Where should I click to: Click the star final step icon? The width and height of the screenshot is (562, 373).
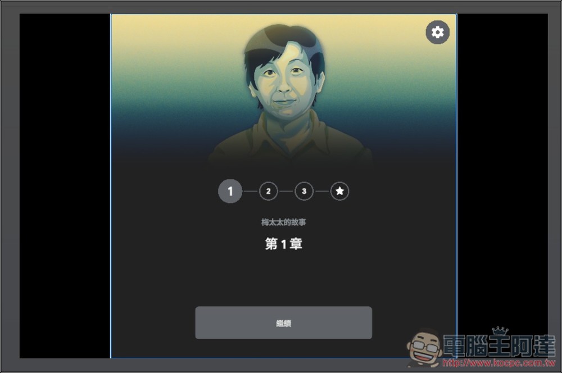pos(339,192)
